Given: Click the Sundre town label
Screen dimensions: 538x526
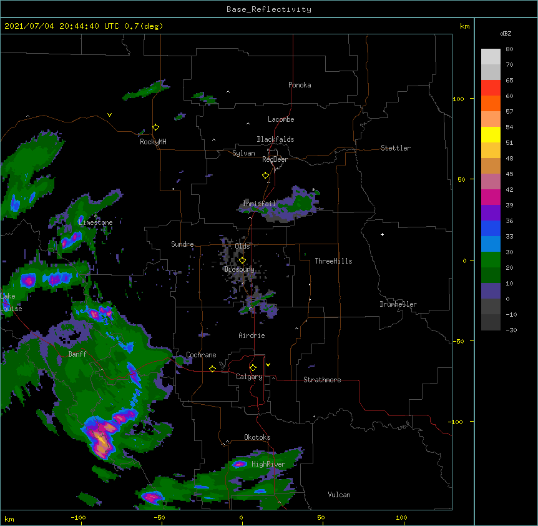Looking at the screenshot, I should tap(182, 244).
